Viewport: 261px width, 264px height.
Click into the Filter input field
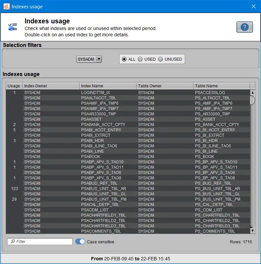point(40,241)
